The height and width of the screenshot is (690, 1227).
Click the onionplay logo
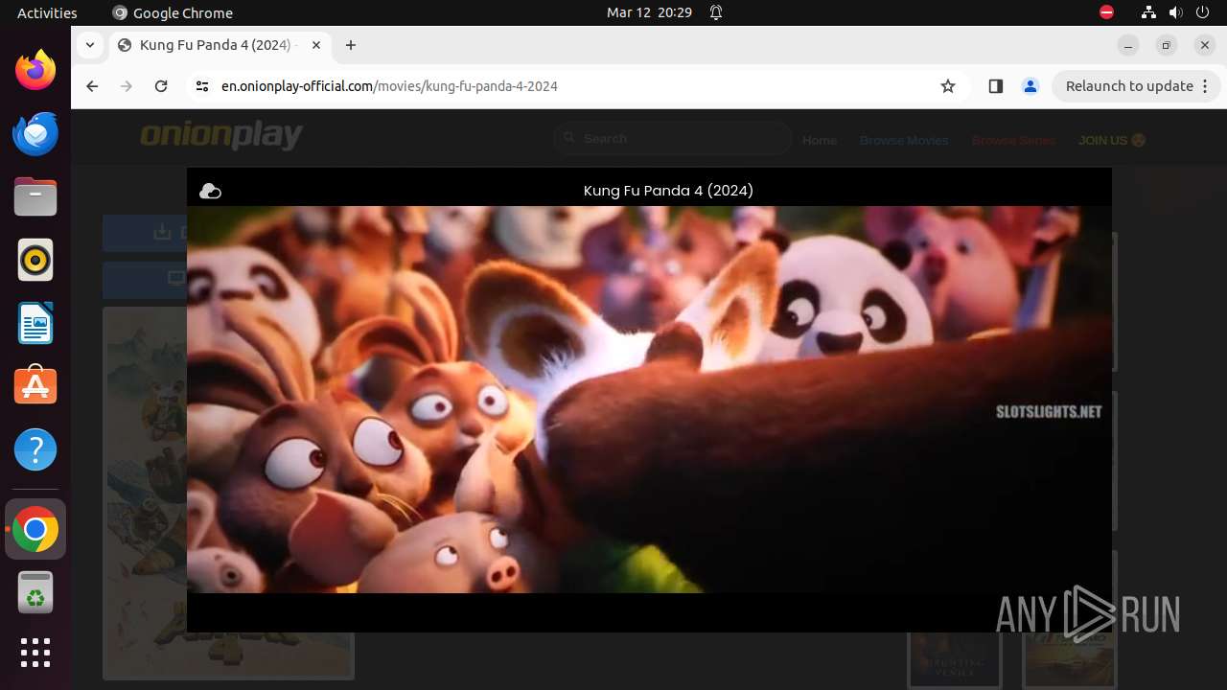pos(221,135)
